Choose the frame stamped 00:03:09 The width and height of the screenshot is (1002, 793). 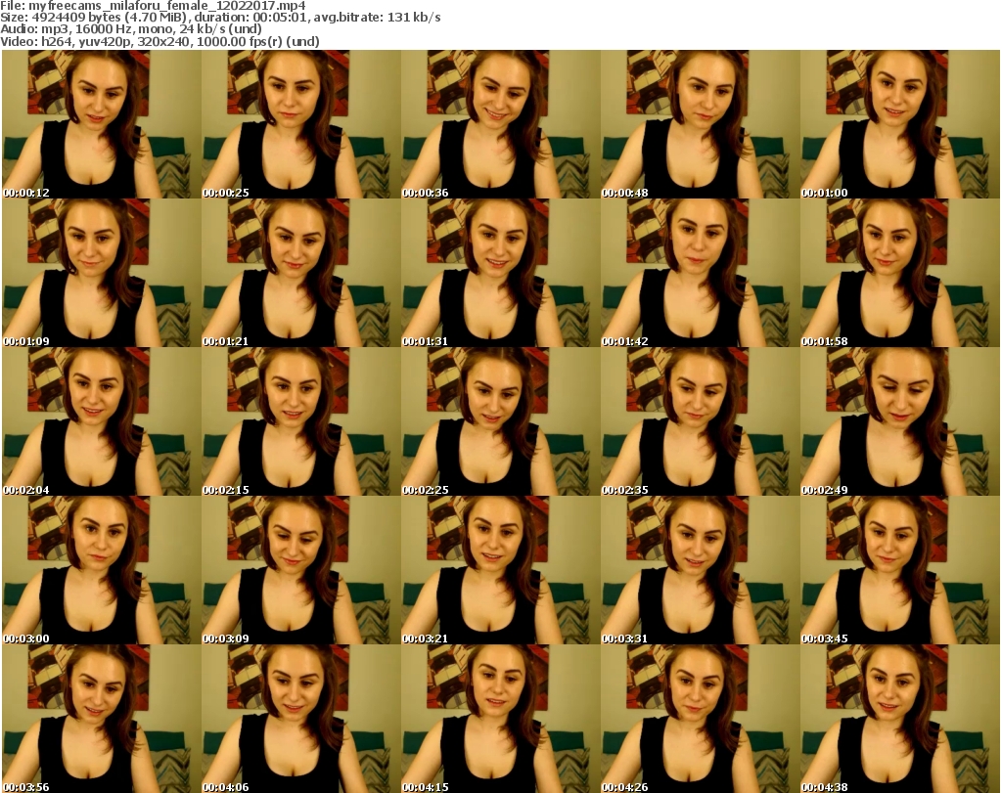coord(301,570)
